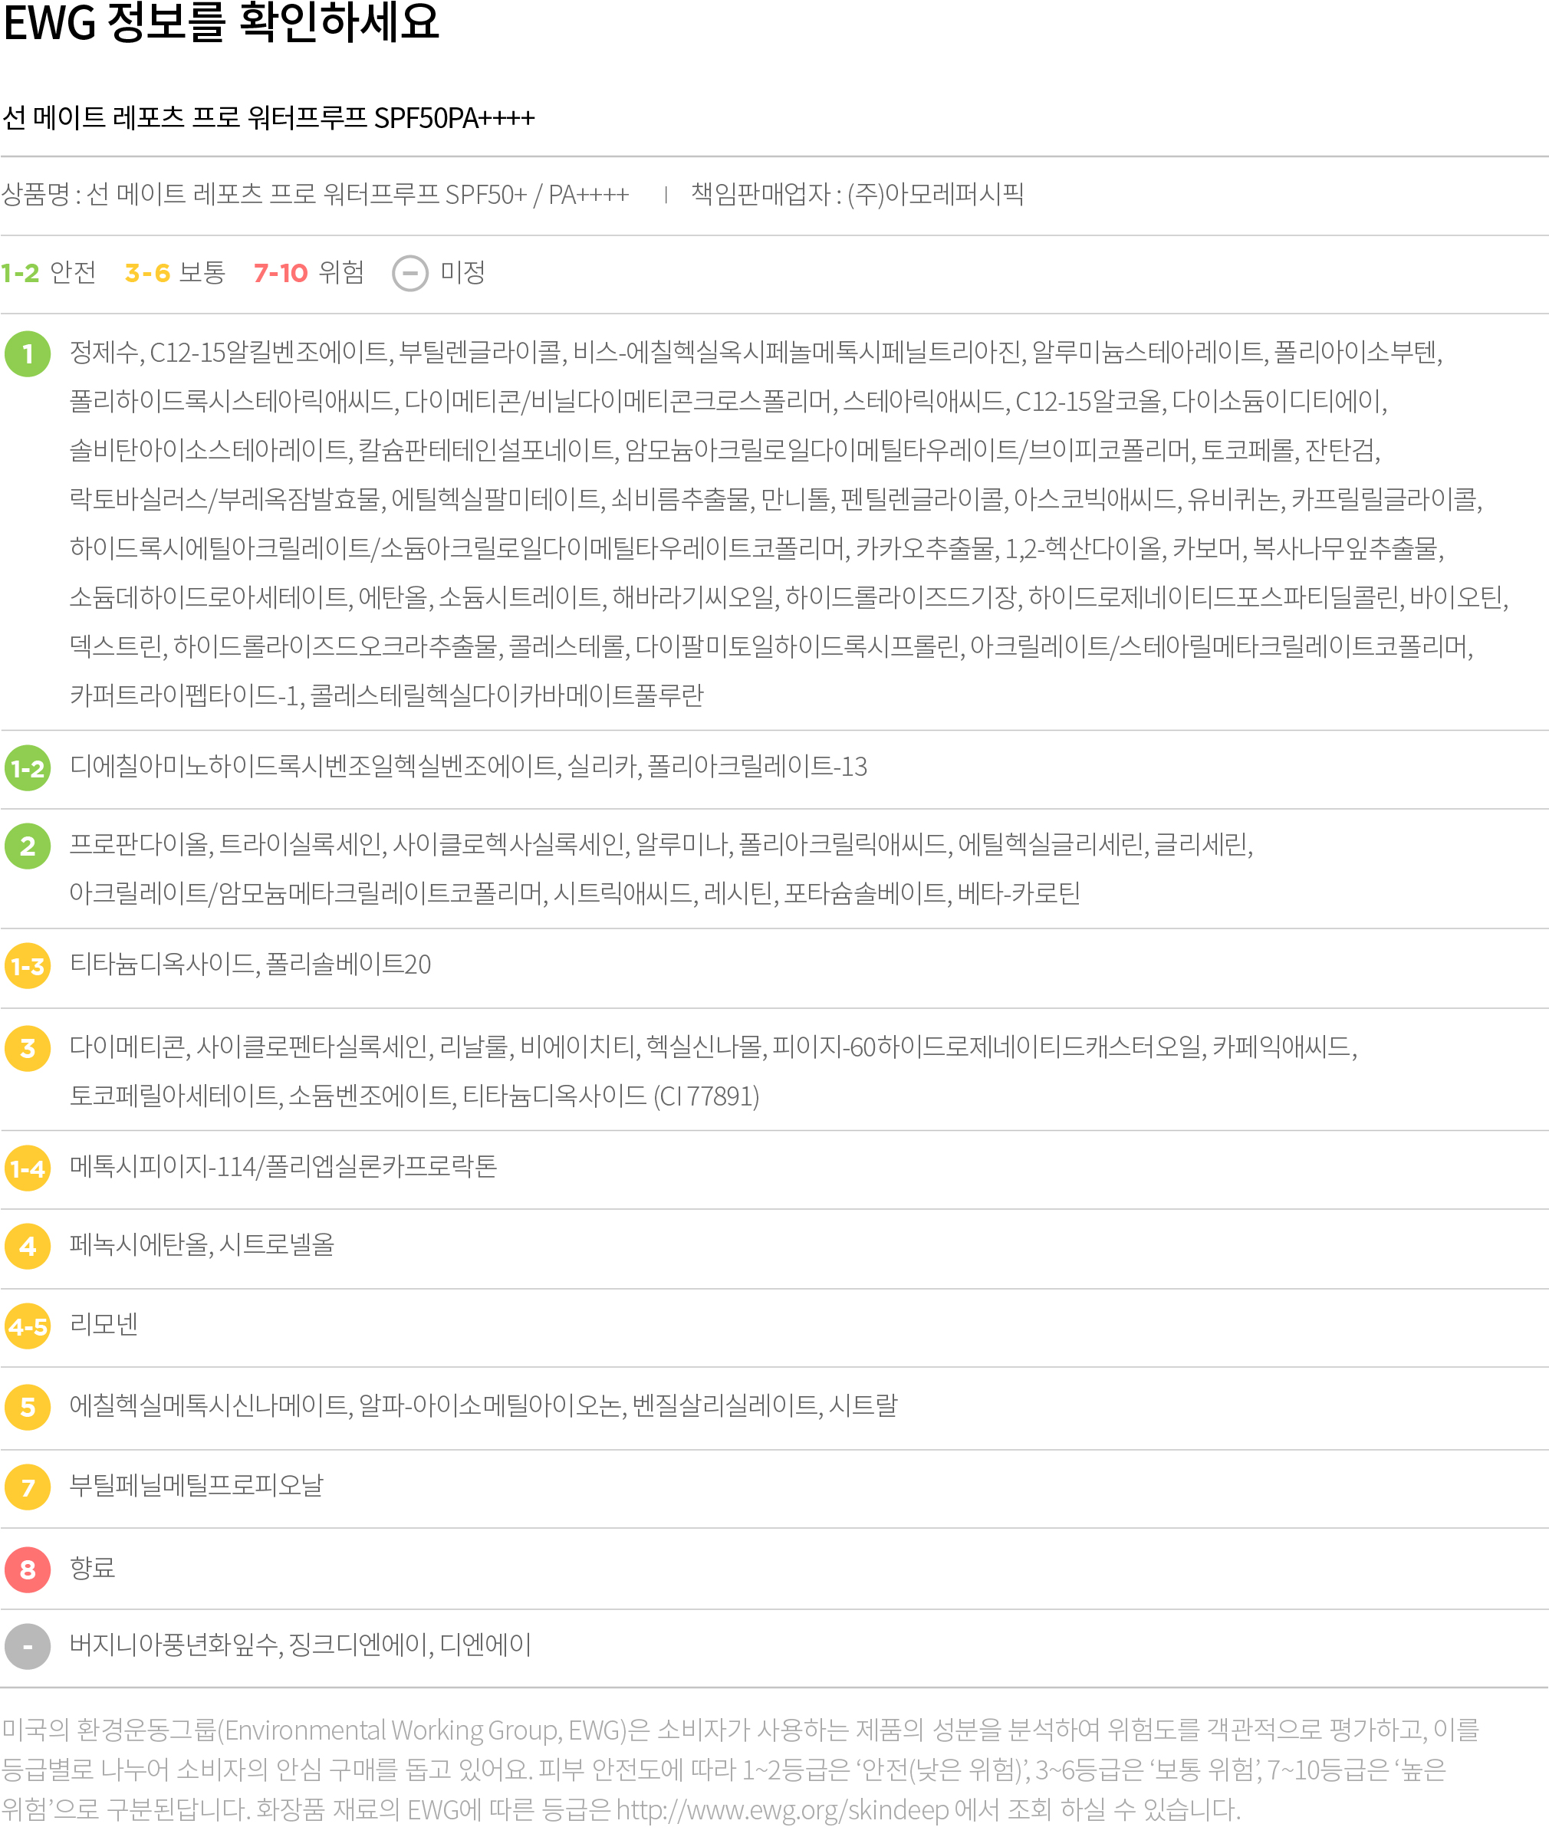This screenshot has width=1549, height=1837.
Task: Click ingredient 락토바실러스/부레옥잠발효물
Action: [225, 501]
